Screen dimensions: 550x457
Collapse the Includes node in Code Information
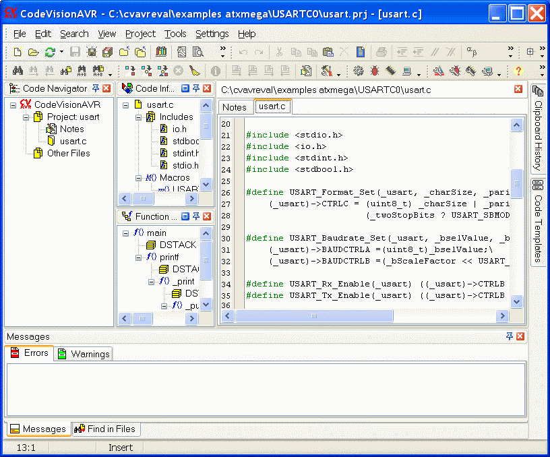pos(138,117)
